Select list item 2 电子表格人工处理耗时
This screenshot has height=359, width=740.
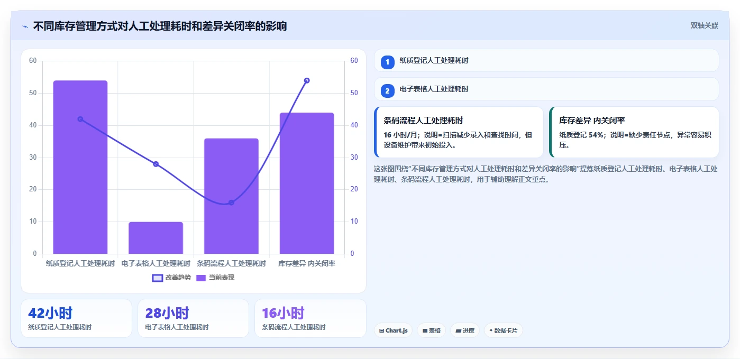coord(546,89)
